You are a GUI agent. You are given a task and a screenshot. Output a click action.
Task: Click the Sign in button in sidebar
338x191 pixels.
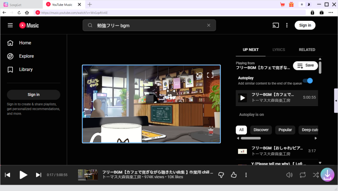[x=33, y=95]
